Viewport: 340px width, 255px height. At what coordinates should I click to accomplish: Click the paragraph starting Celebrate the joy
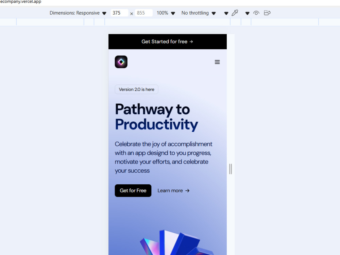coord(164,157)
